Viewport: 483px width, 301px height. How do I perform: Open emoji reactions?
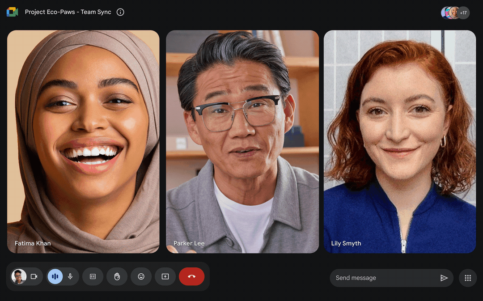(141, 276)
